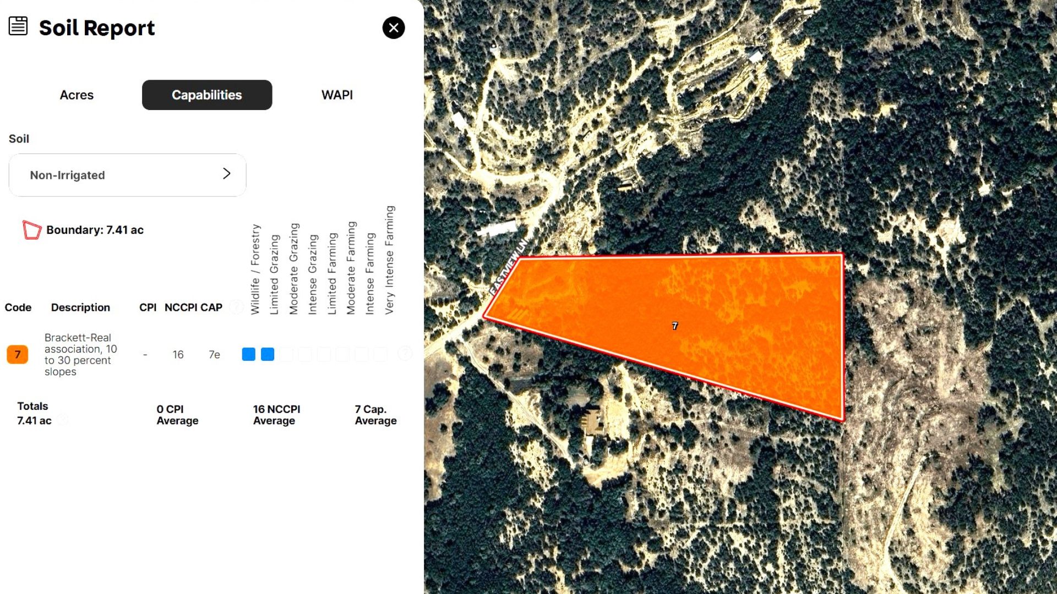
Task: Switch to the Acres tab
Action: click(77, 95)
